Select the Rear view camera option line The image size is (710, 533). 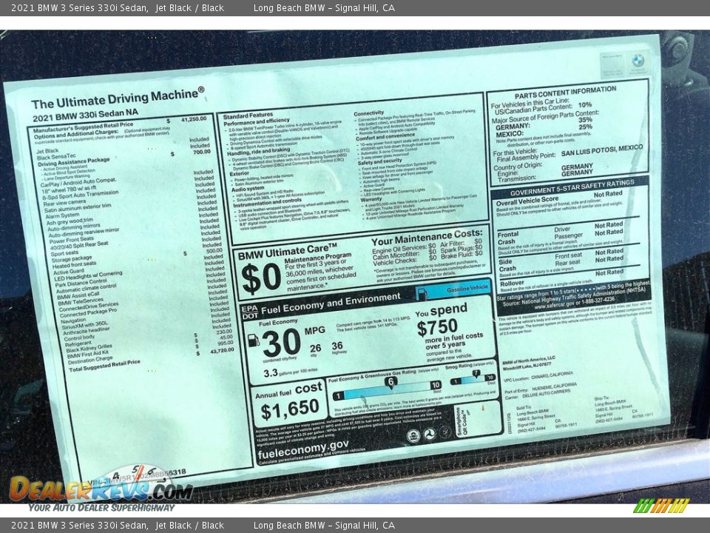point(64,203)
